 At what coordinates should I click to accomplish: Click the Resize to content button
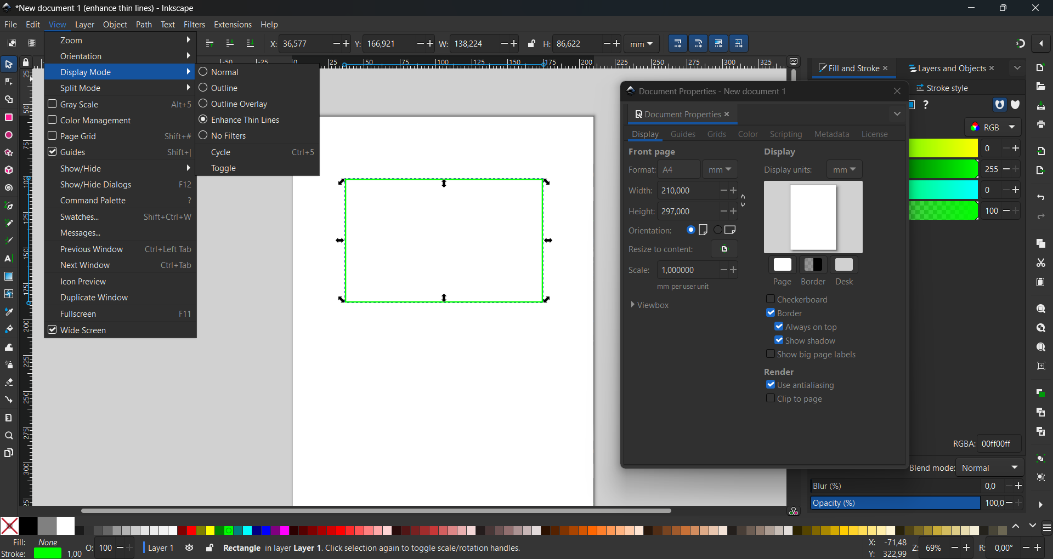724,249
